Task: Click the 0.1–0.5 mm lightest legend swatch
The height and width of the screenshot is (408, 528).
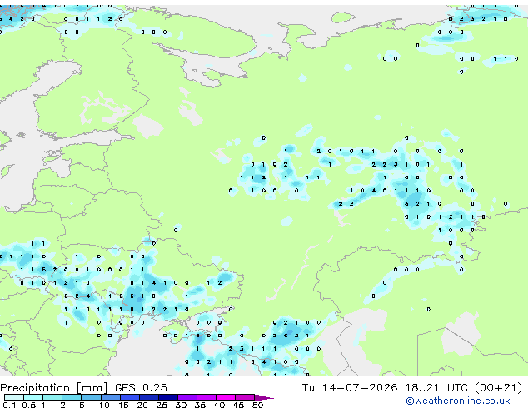Action: (x=14, y=397)
